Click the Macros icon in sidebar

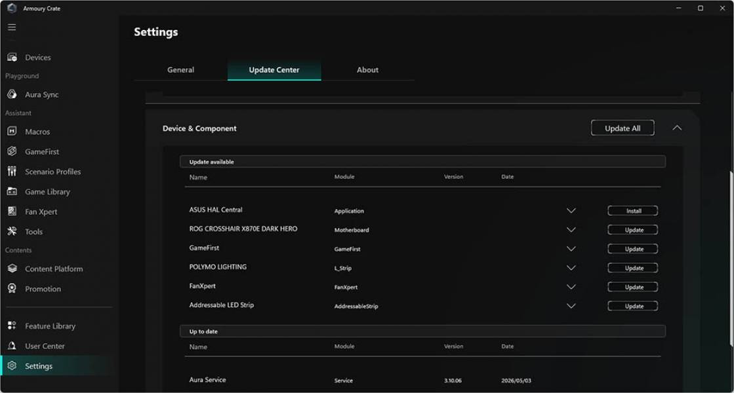[x=12, y=131]
